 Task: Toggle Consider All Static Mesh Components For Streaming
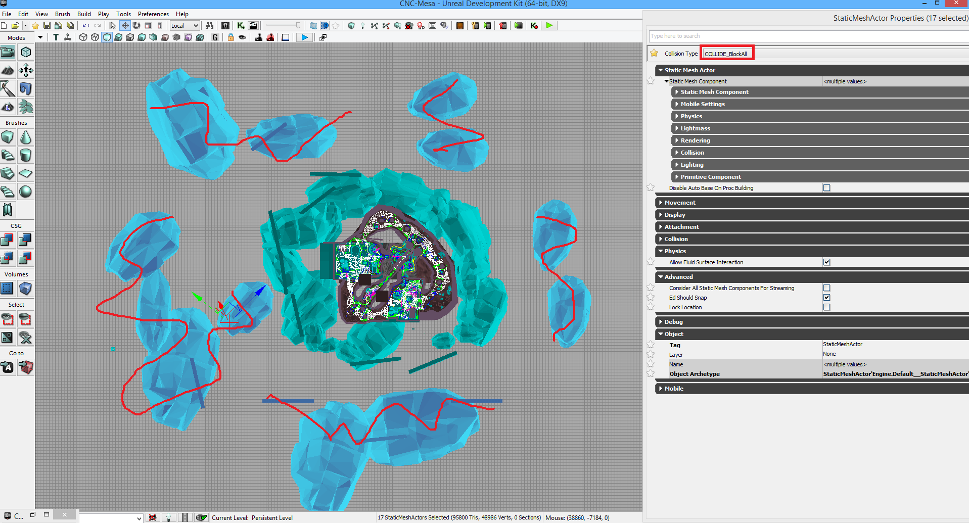[827, 288]
